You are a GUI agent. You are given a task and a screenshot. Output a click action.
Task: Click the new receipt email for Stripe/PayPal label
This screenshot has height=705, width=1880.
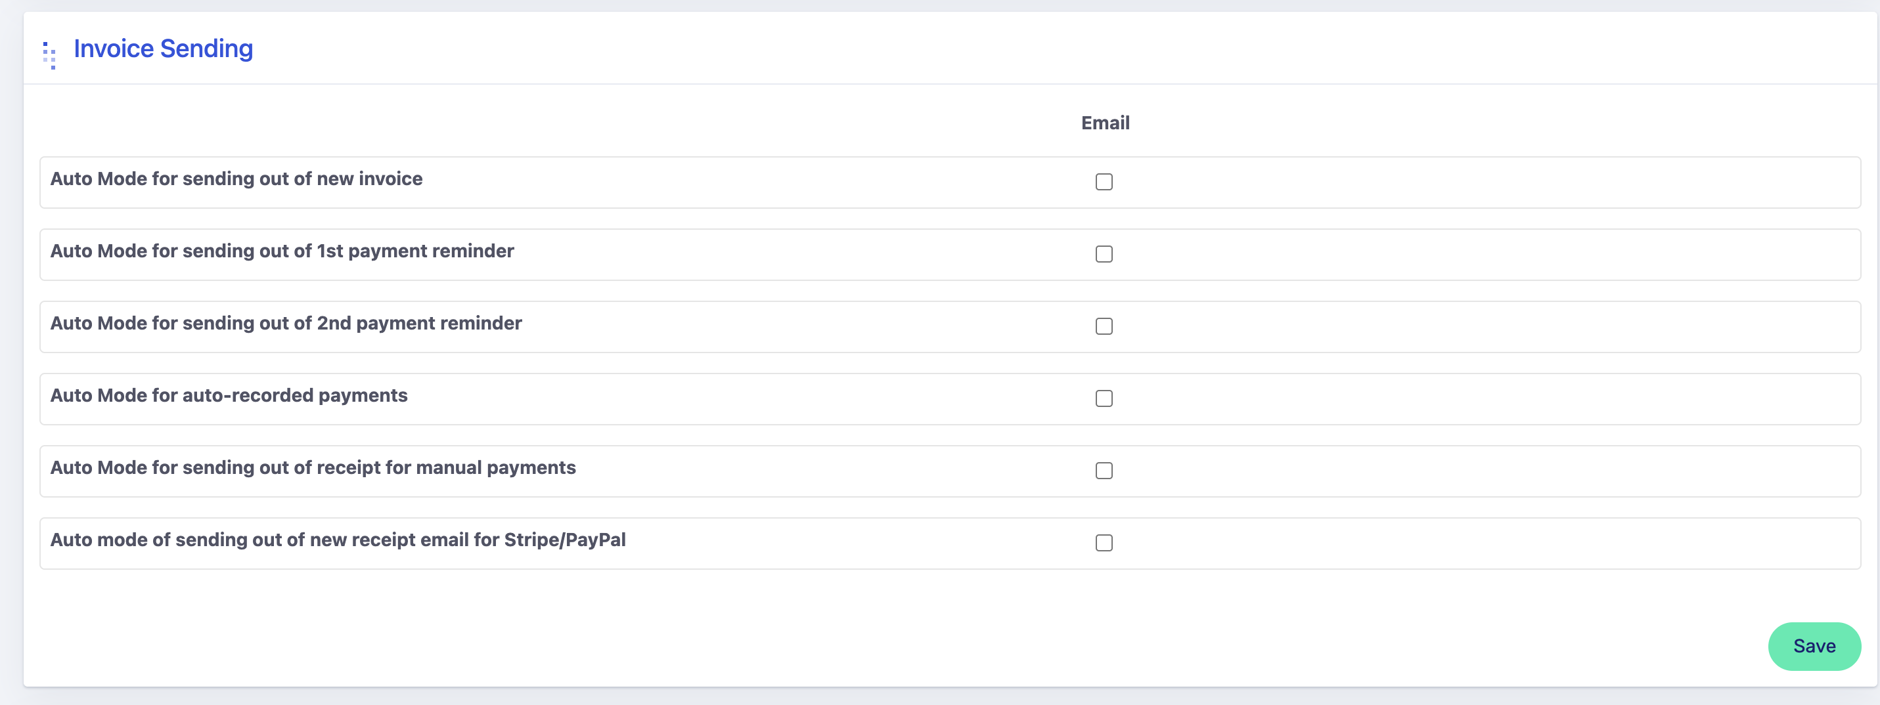click(x=337, y=540)
